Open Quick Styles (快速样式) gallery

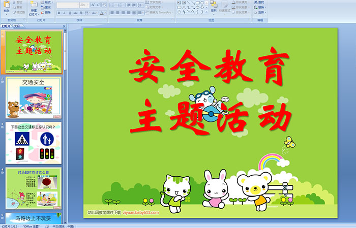click(x=225, y=8)
